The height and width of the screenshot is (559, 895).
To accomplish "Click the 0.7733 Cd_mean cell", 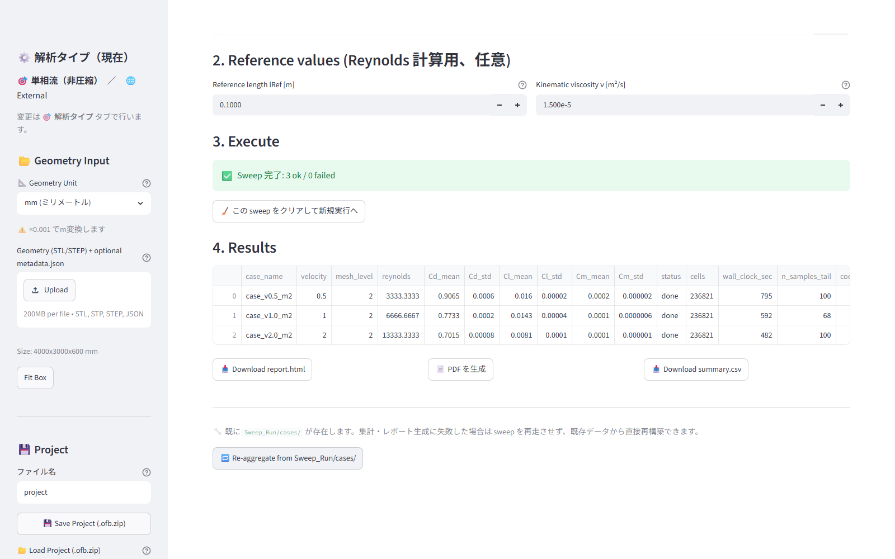I will (444, 315).
